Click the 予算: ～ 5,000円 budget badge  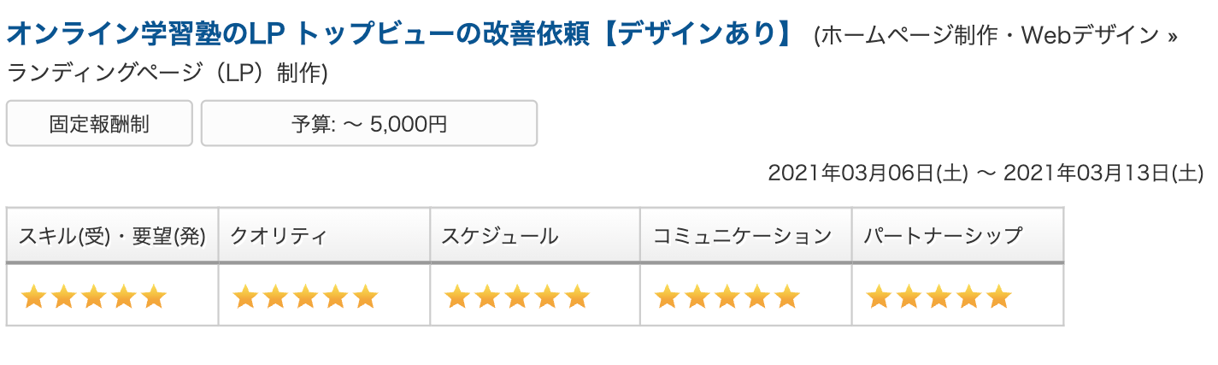tap(368, 124)
